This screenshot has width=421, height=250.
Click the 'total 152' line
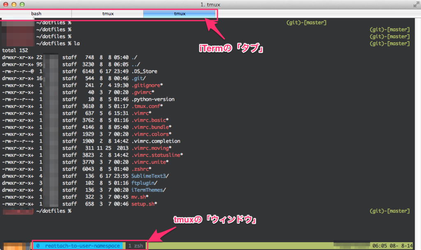point(15,51)
